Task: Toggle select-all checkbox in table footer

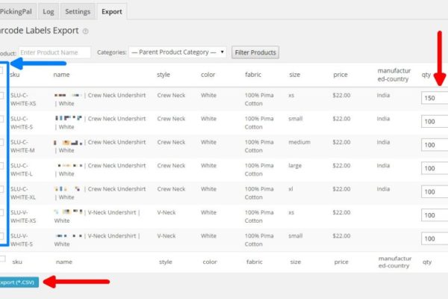Action: click(2, 259)
